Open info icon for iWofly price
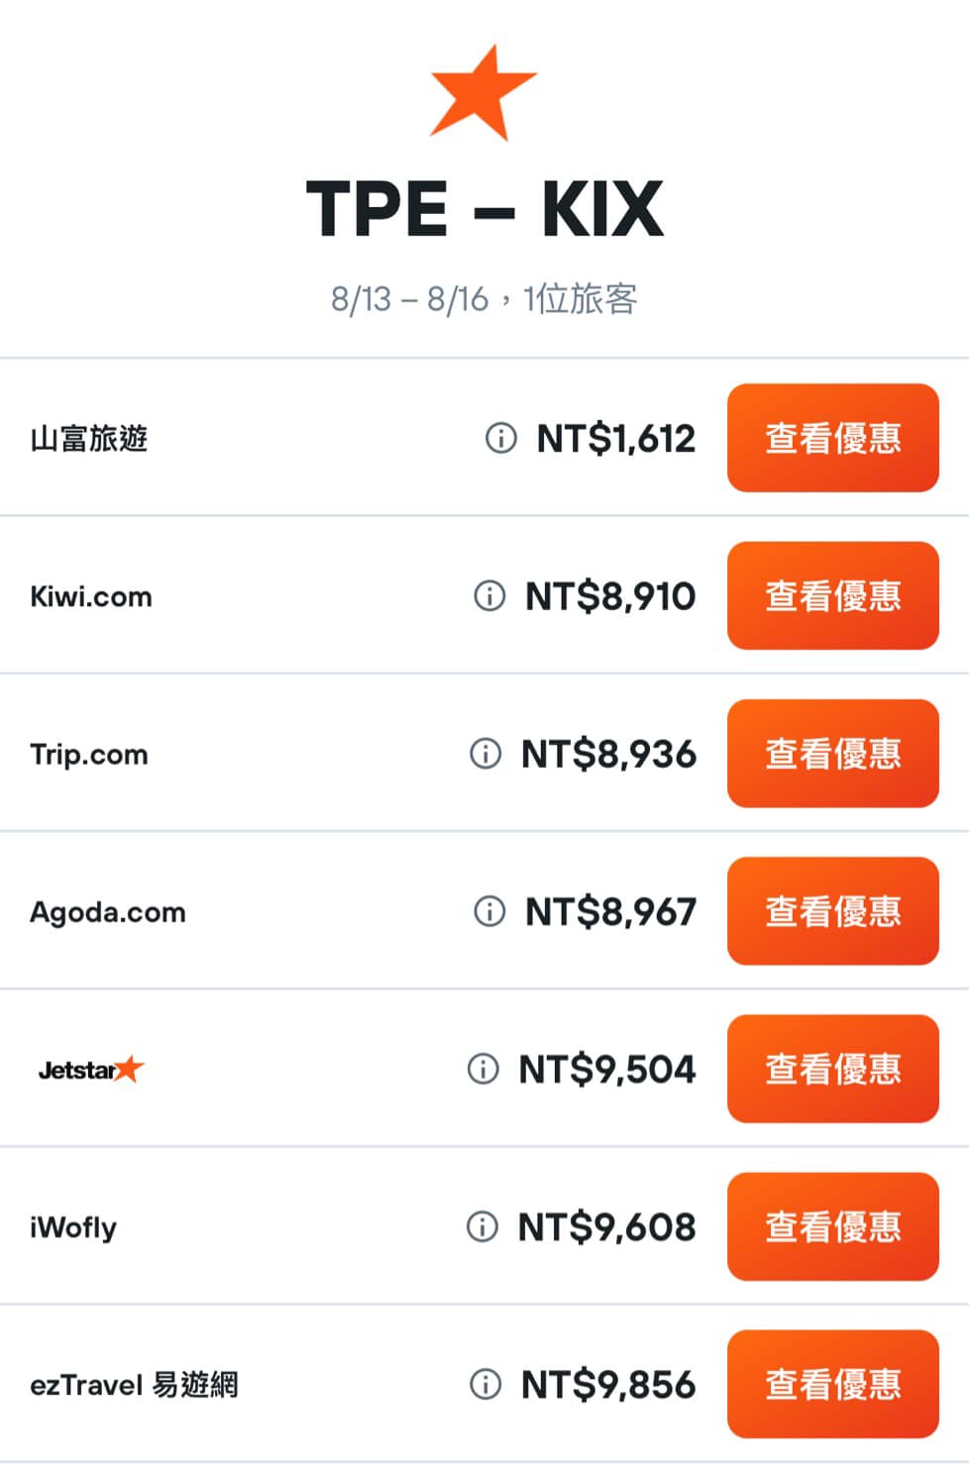This screenshot has width=970, height=1474. point(482,1226)
